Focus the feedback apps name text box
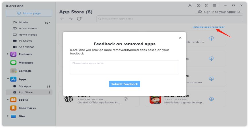249x128 pixels. coord(124,67)
